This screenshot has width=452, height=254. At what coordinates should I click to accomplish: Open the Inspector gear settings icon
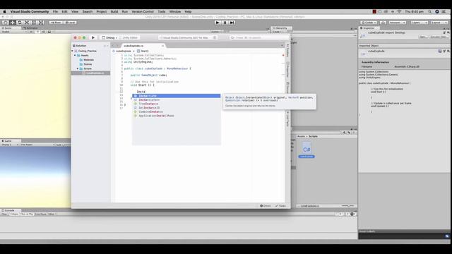(448, 51)
